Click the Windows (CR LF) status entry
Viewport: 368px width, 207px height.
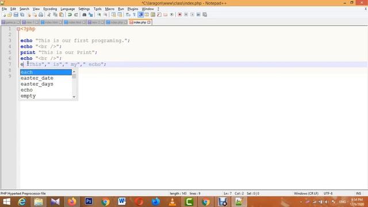coord(306,193)
